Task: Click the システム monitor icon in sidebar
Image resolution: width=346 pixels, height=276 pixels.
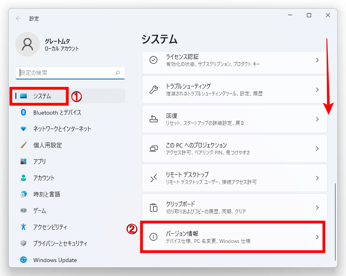Action: click(x=23, y=96)
